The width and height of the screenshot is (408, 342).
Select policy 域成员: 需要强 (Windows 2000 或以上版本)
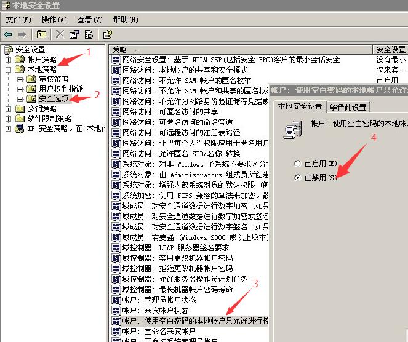195,237
